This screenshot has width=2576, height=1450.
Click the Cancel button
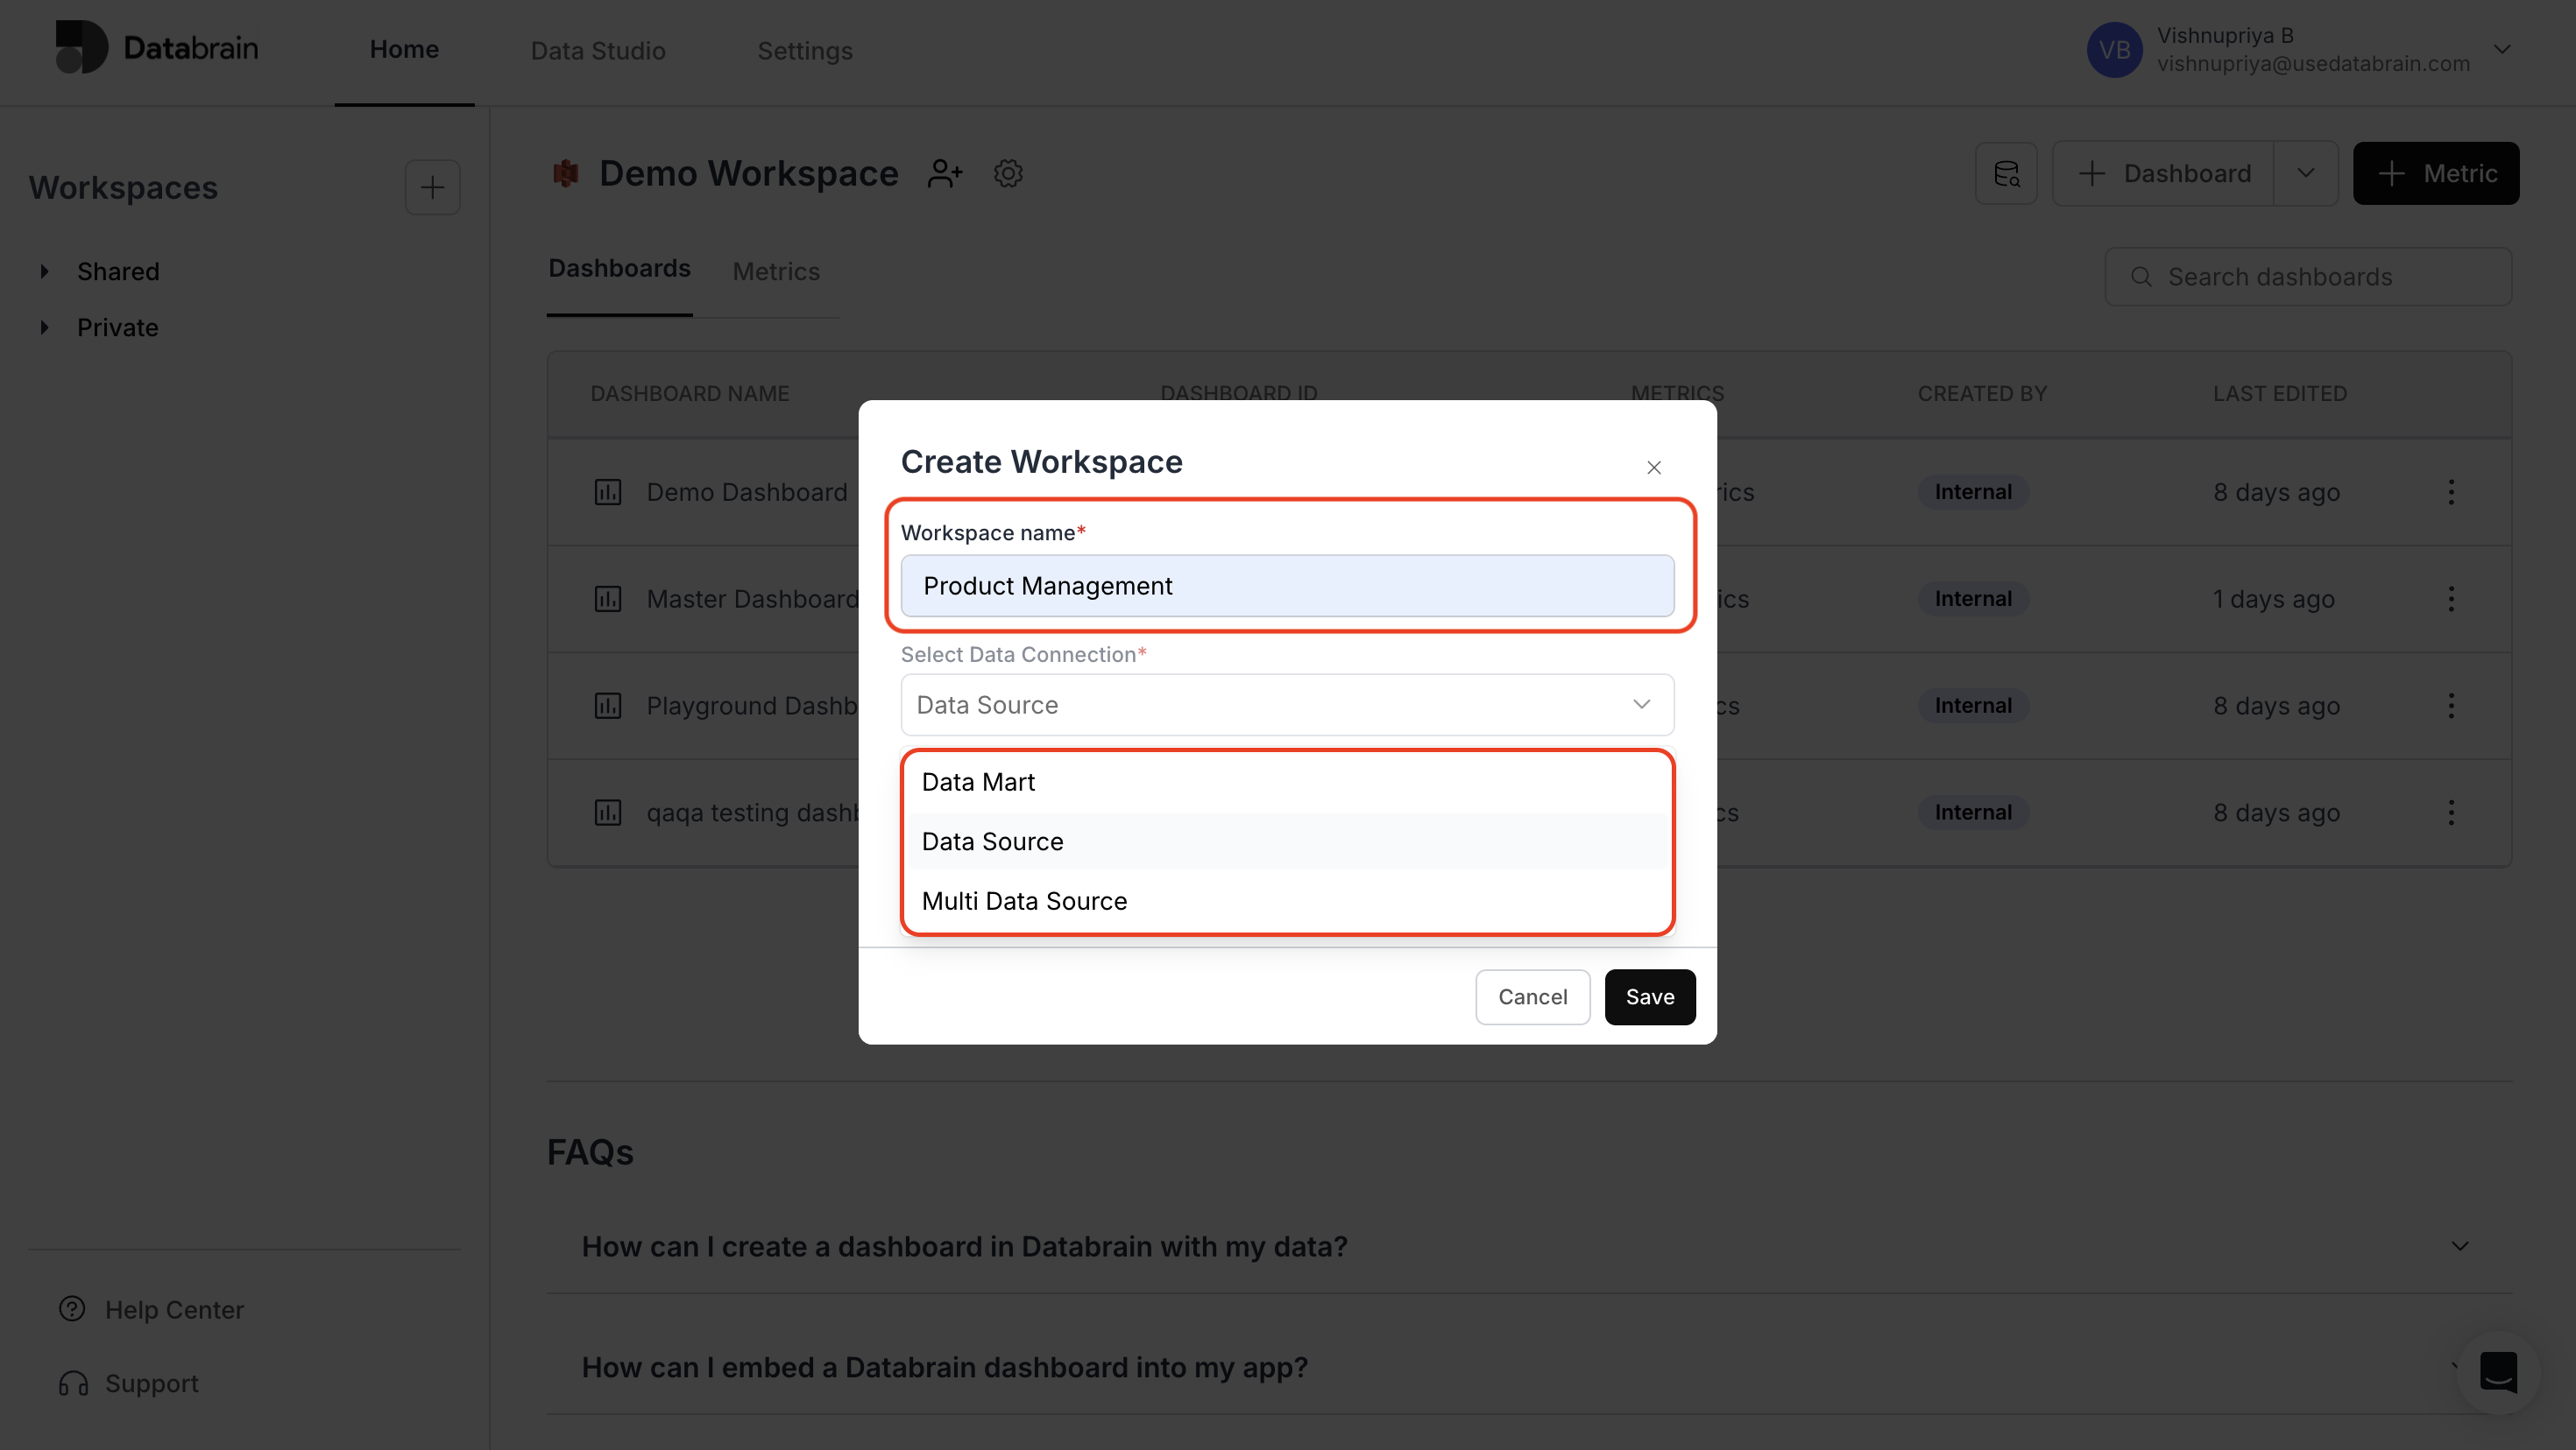tap(1532, 996)
